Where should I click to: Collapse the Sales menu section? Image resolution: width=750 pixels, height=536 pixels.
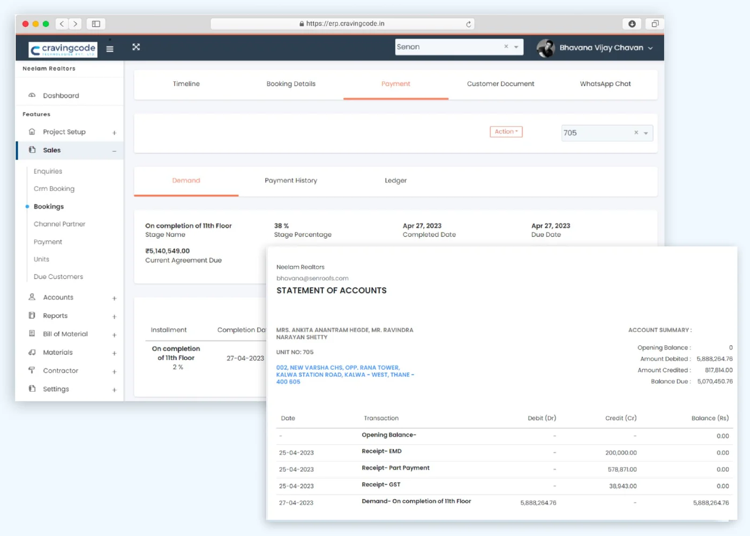tap(114, 151)
